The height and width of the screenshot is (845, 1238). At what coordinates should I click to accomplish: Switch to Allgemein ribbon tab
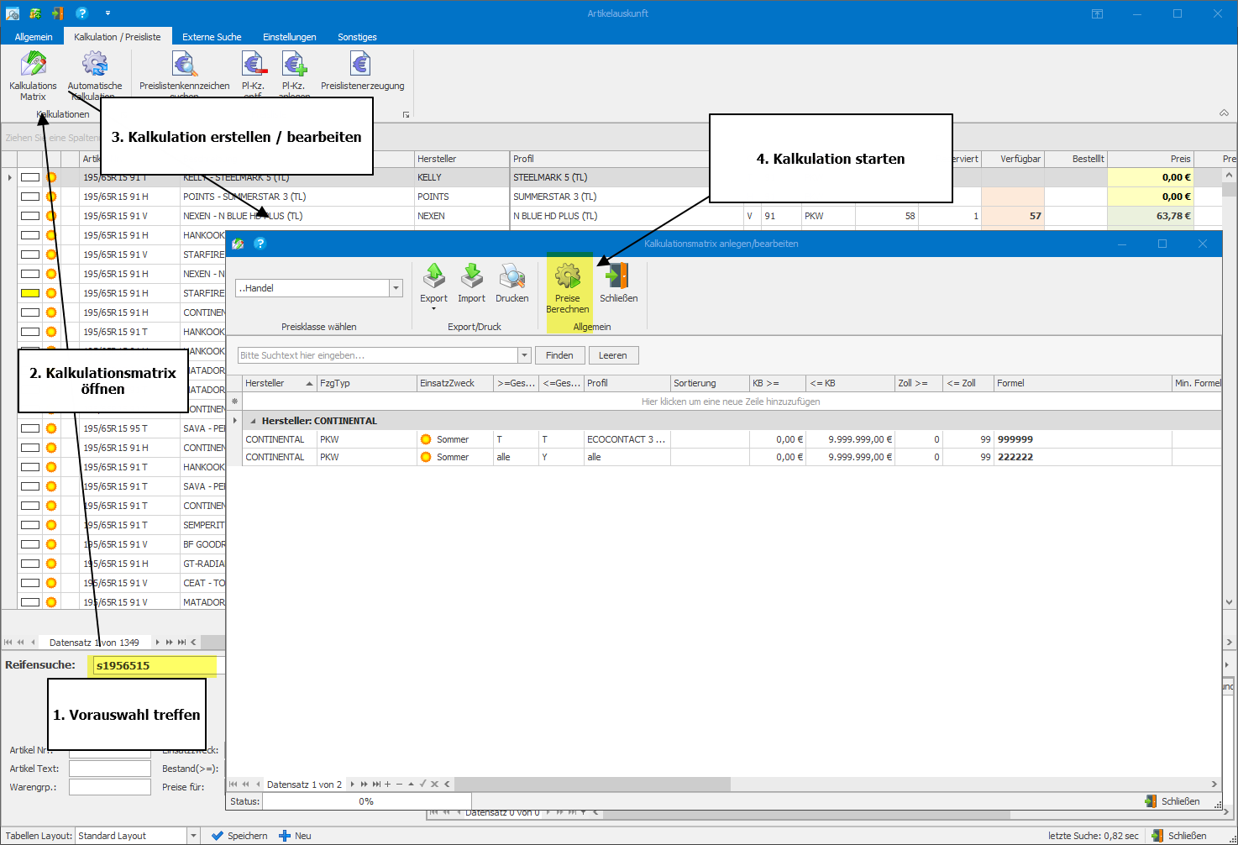[34, 37]
